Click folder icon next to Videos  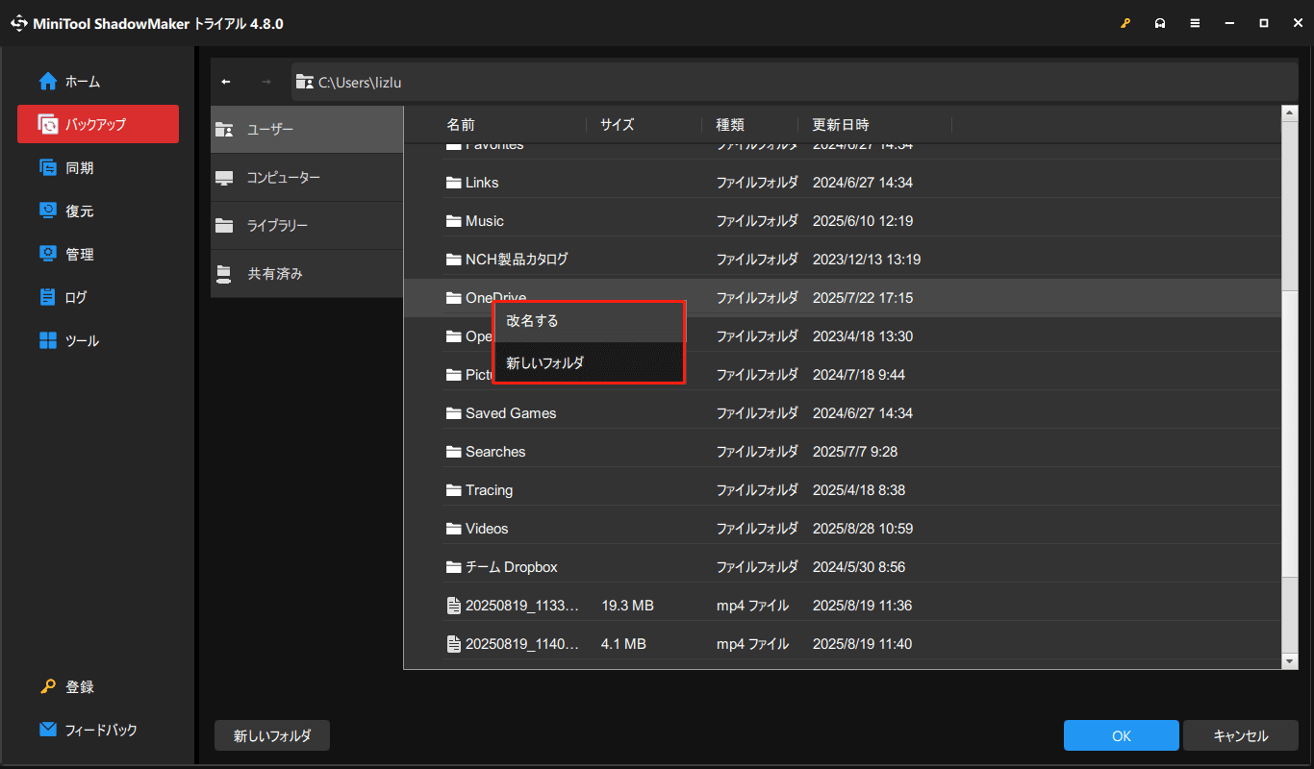pos(454,529)
